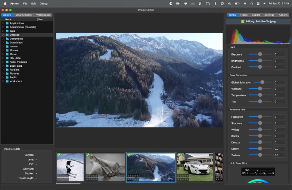This screenshot has height=190, width=292.
Task: Click the Documents folder icon
Action: point(7,39)
